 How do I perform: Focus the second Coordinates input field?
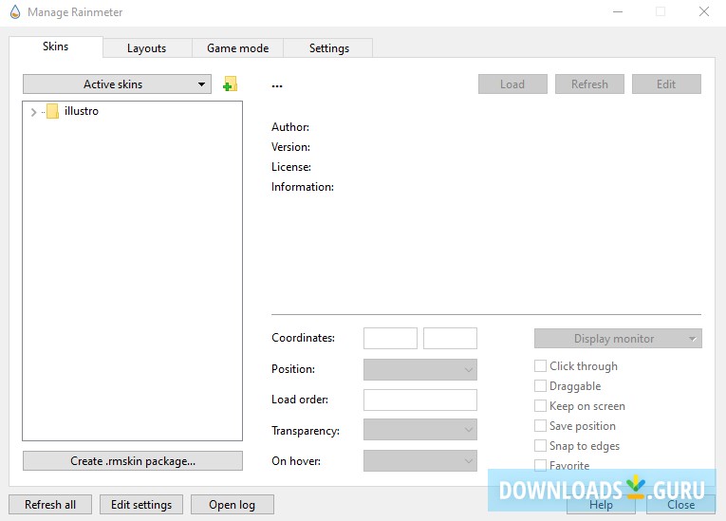click(450, 338)
